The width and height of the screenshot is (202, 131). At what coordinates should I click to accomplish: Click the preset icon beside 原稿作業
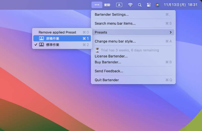[x=41, y=39]
